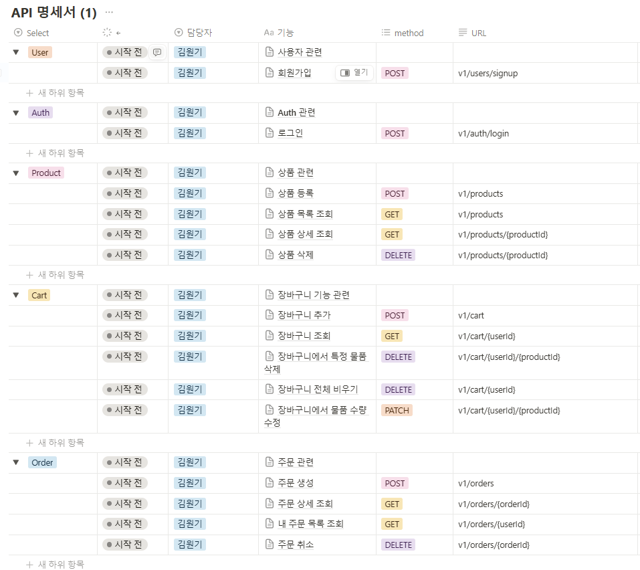
Task: Click plus icon under Cart group
Action: (x=29, y=443)
